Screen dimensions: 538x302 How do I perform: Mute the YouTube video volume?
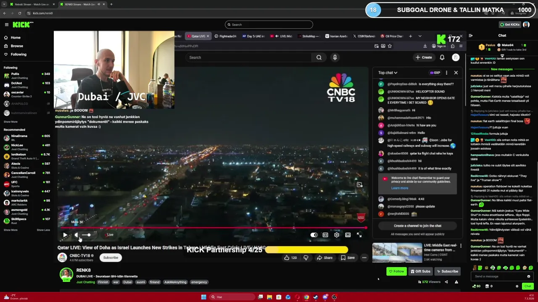click(x=76, y=235)
